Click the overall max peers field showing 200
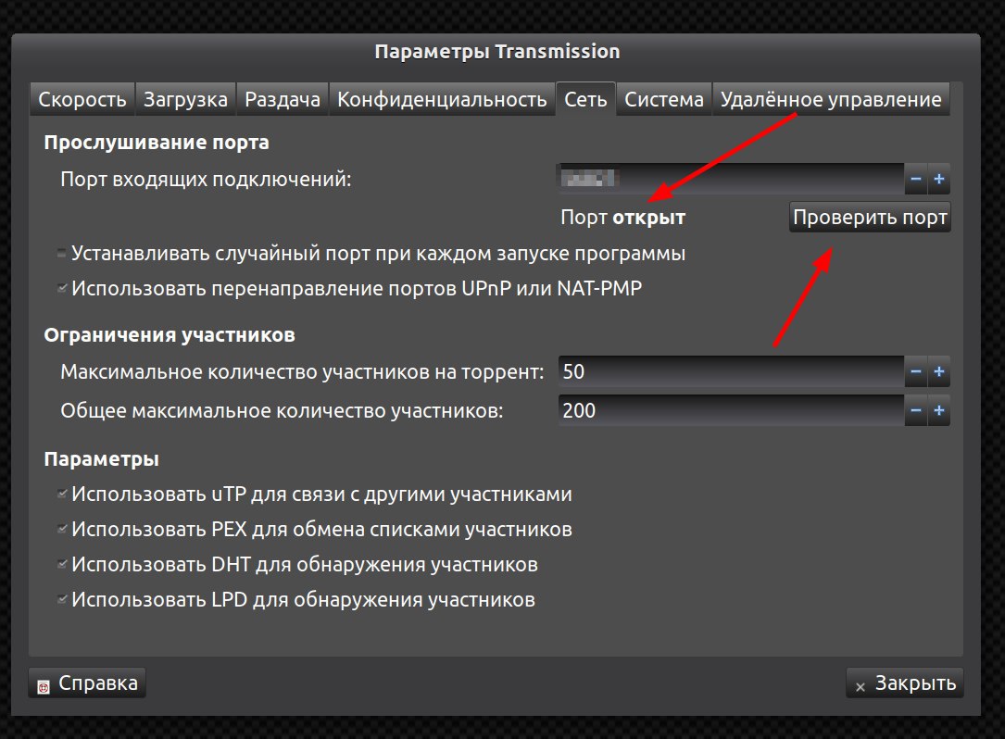1005x739 pixels. [731, 411]
